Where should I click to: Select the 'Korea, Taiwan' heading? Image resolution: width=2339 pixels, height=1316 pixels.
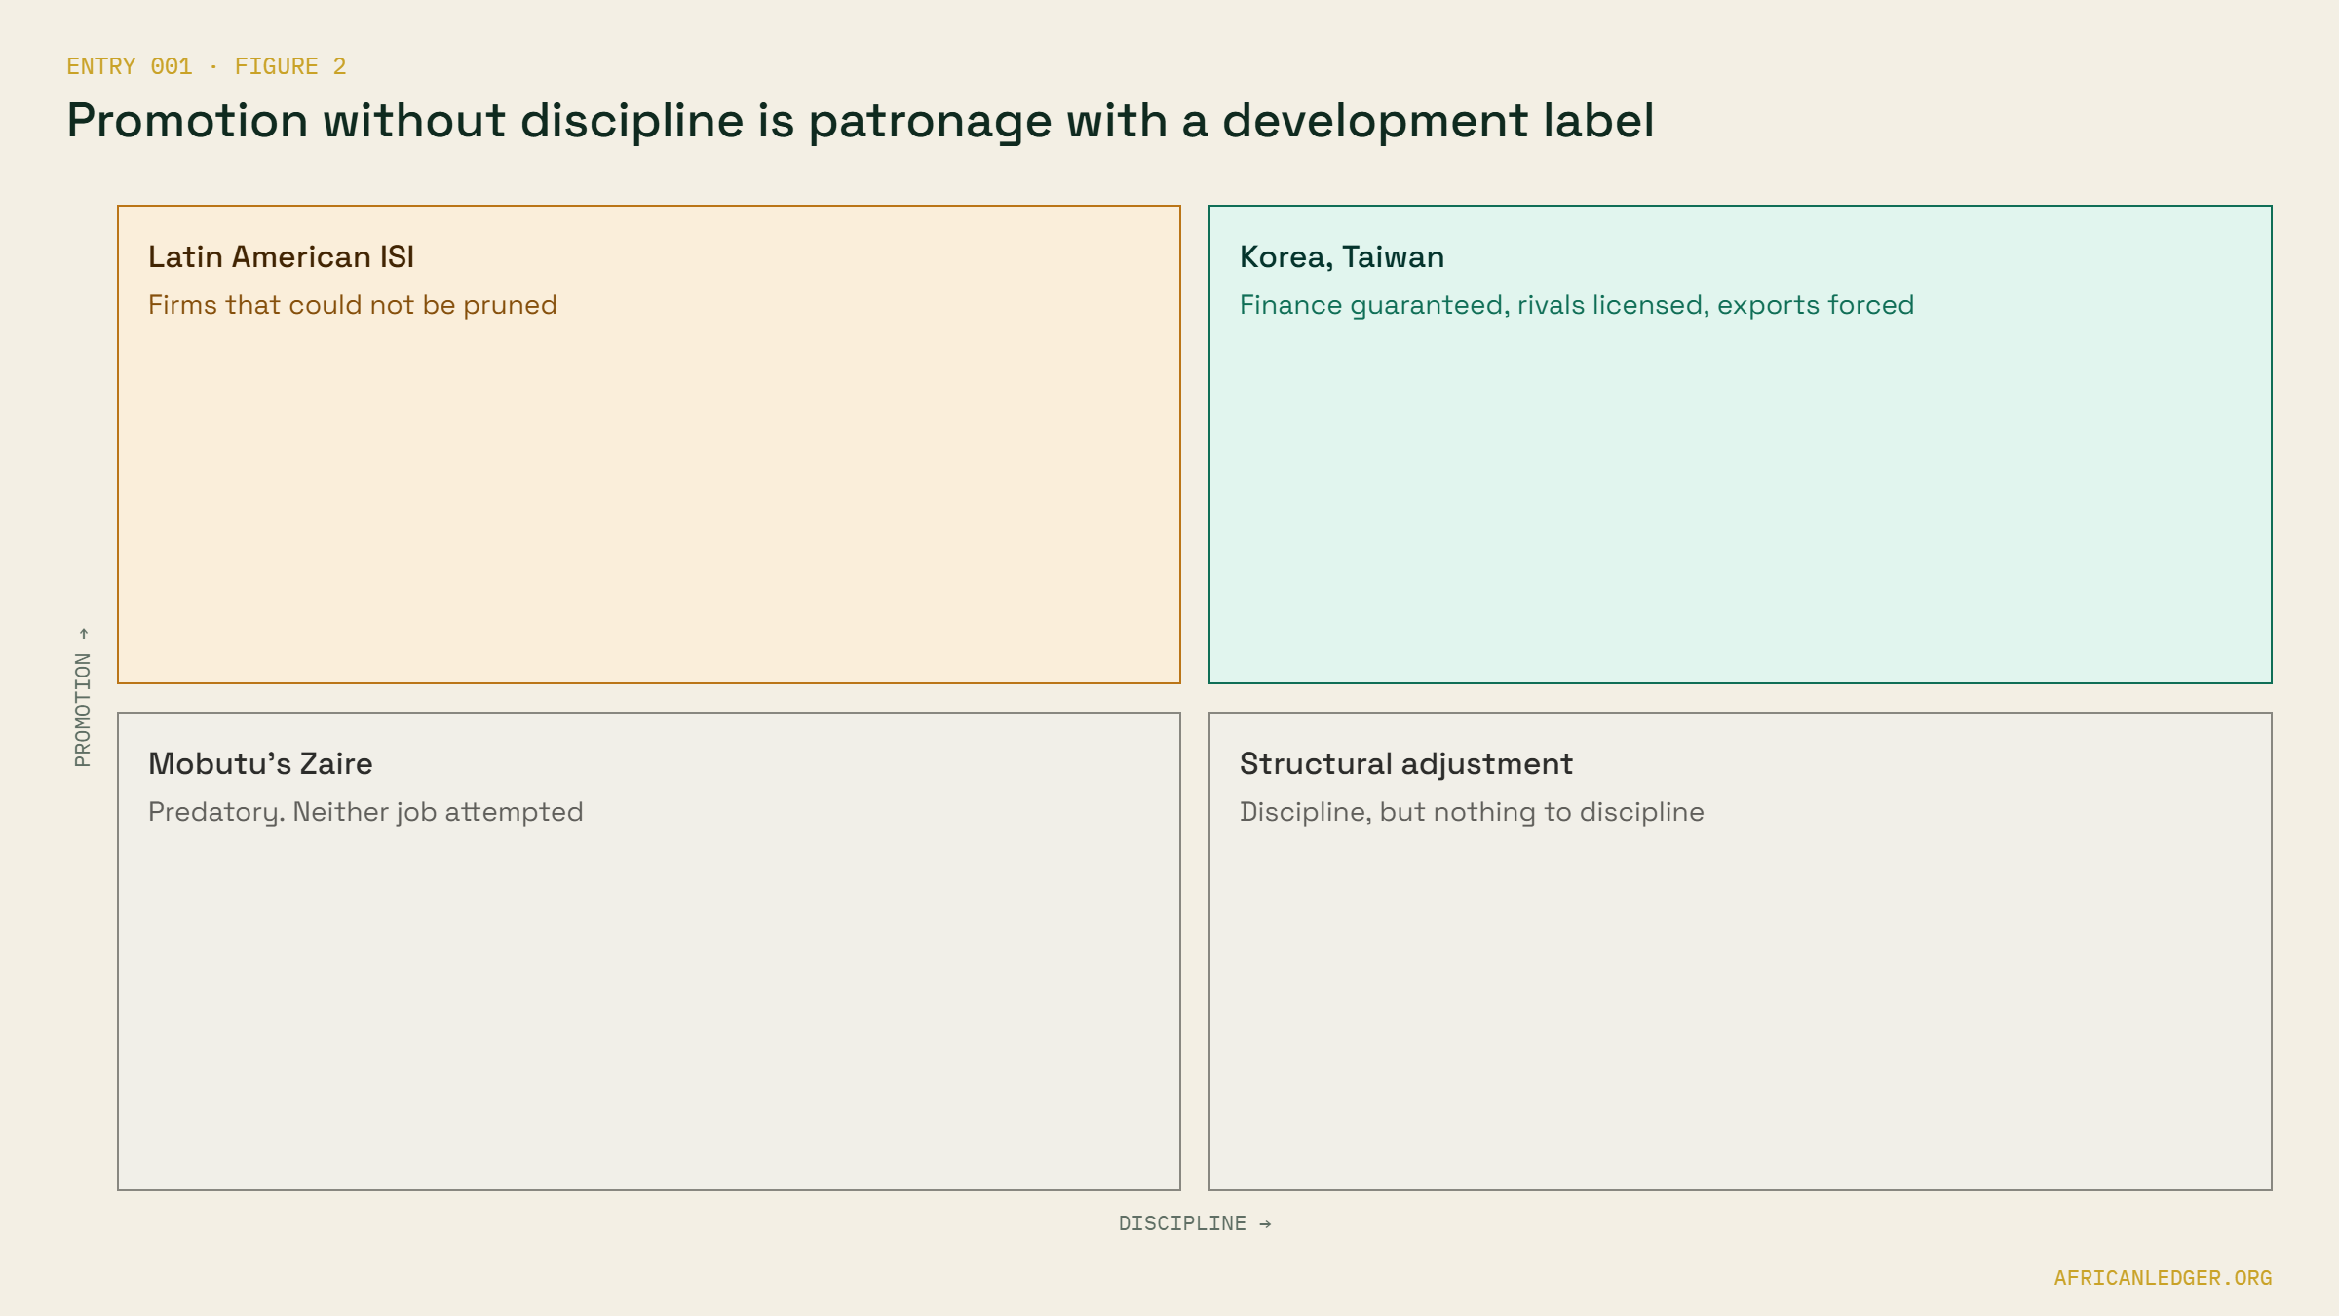(1342, 256)
